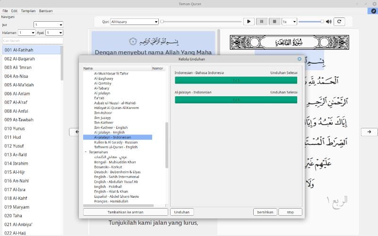
Task: Select surah 014 Ibrahim
Action: (32, 163)
